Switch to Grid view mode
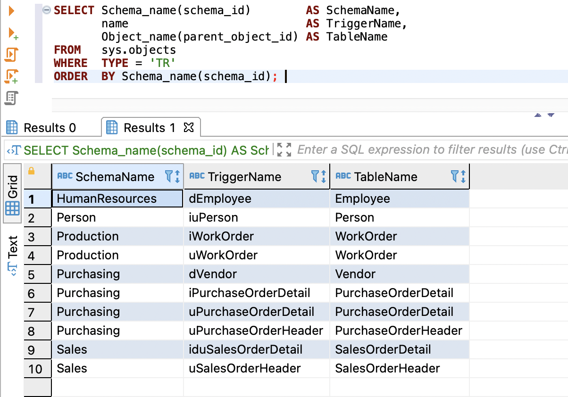Viewport: 568px width, 397px height. (x=13, y=193)
